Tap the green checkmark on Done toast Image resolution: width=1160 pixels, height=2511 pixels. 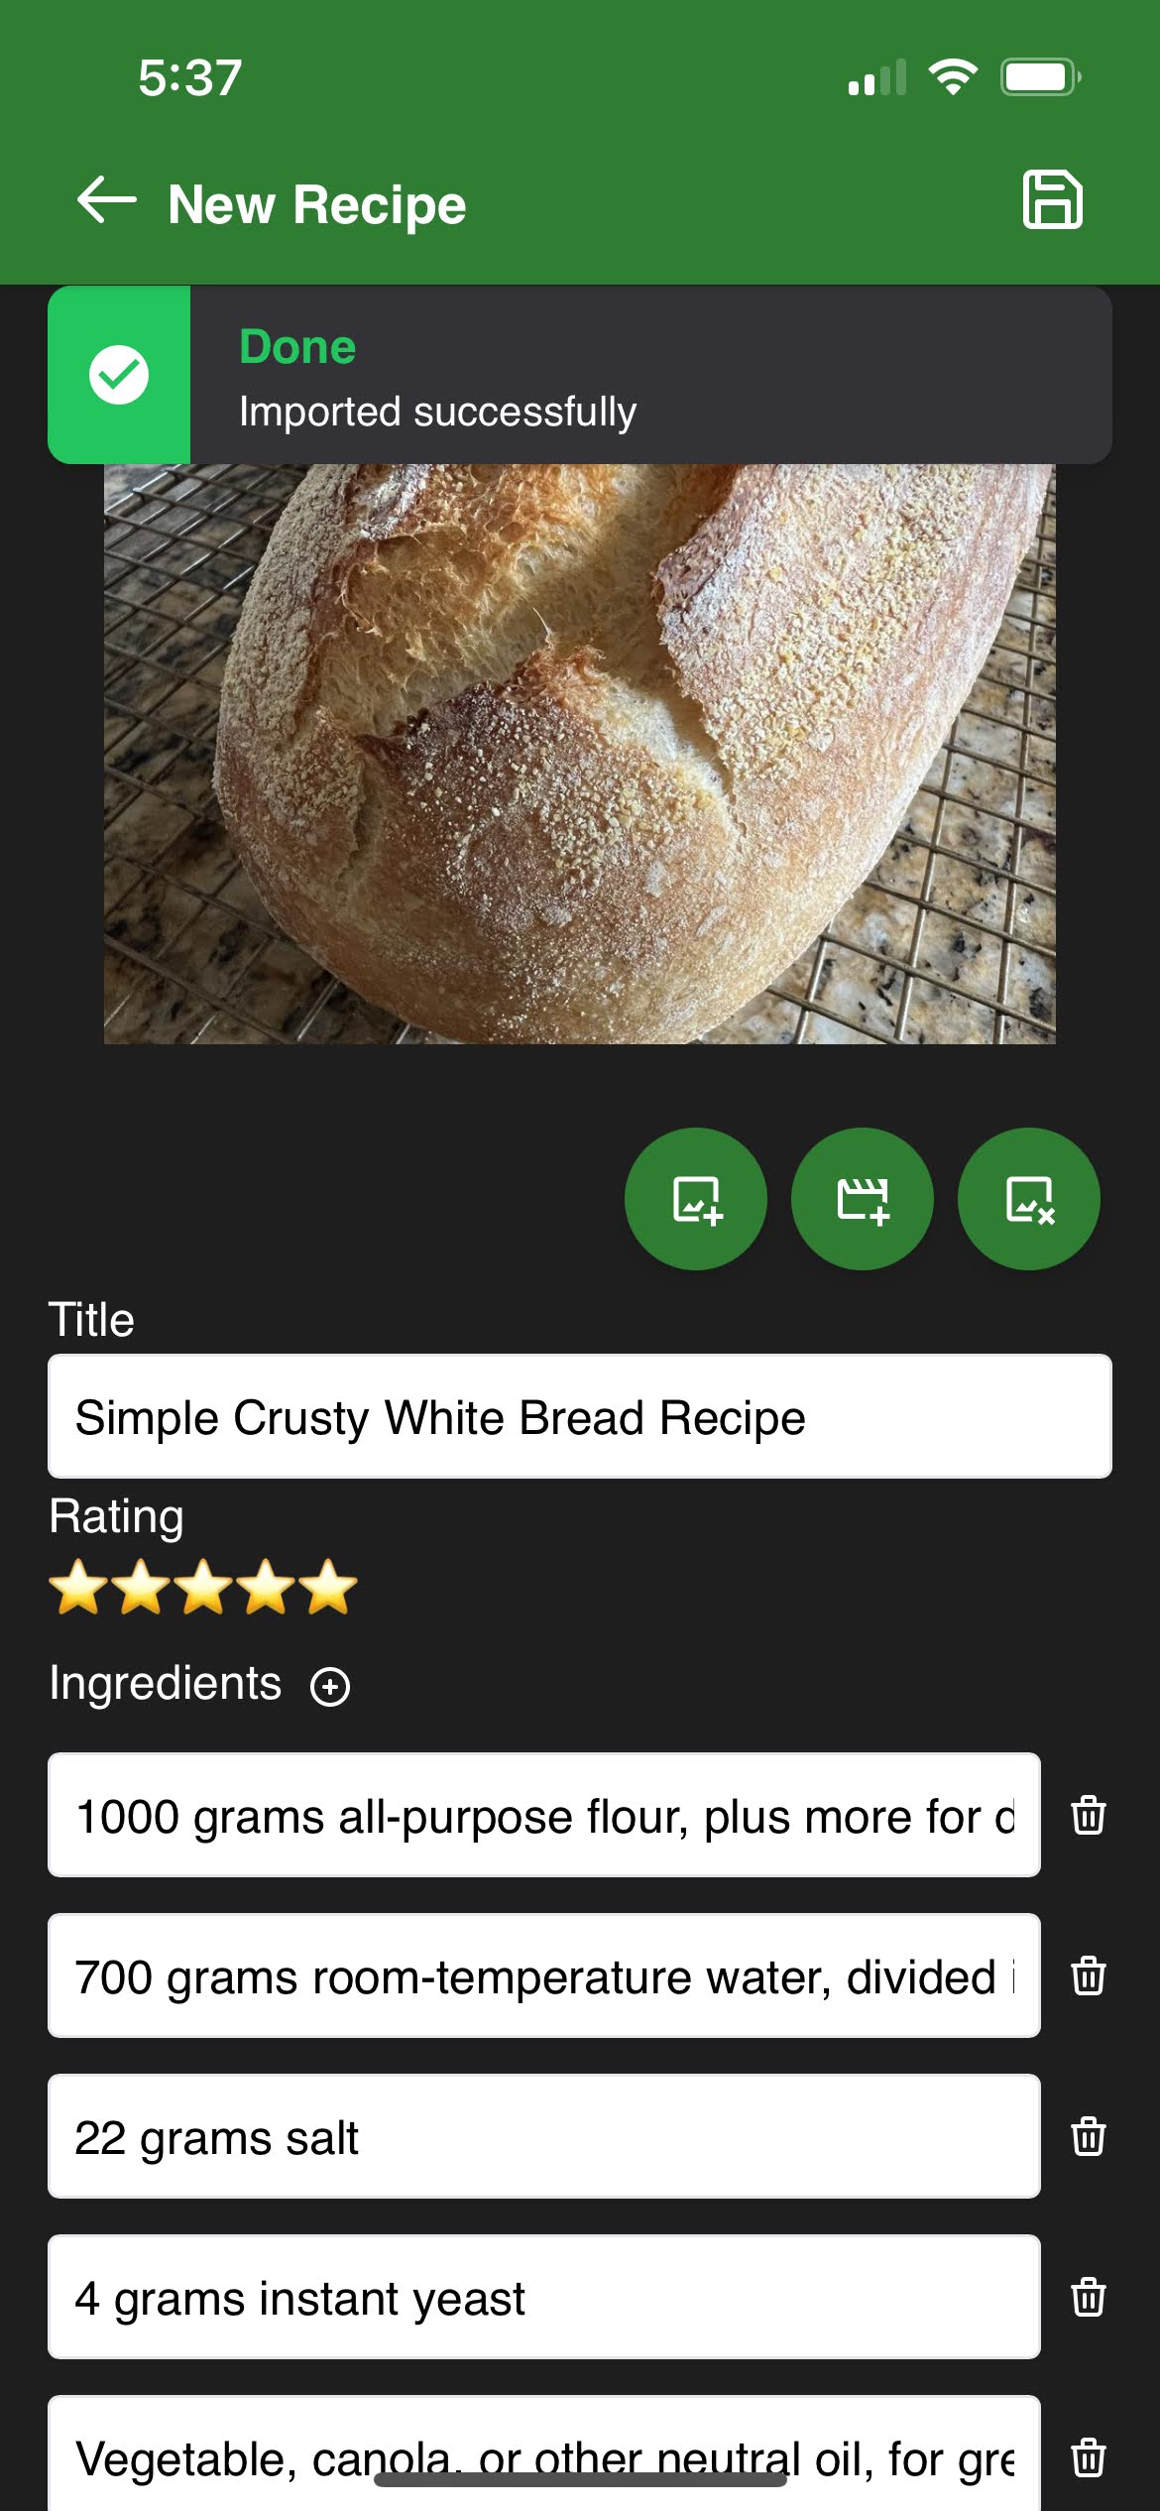pos(119,376)
